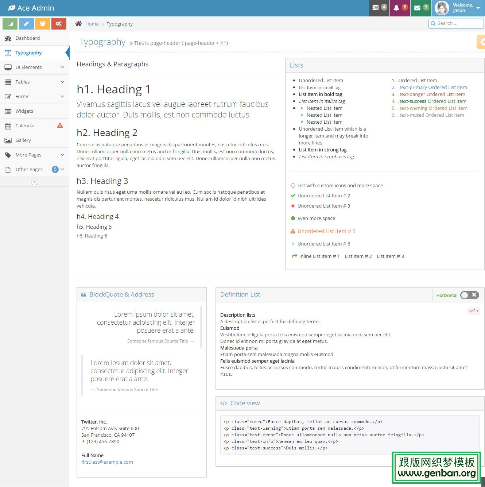Screen dimensions: 485x487
Task: Select Calendar in the sidebar menu
Action: coord(26,126)
